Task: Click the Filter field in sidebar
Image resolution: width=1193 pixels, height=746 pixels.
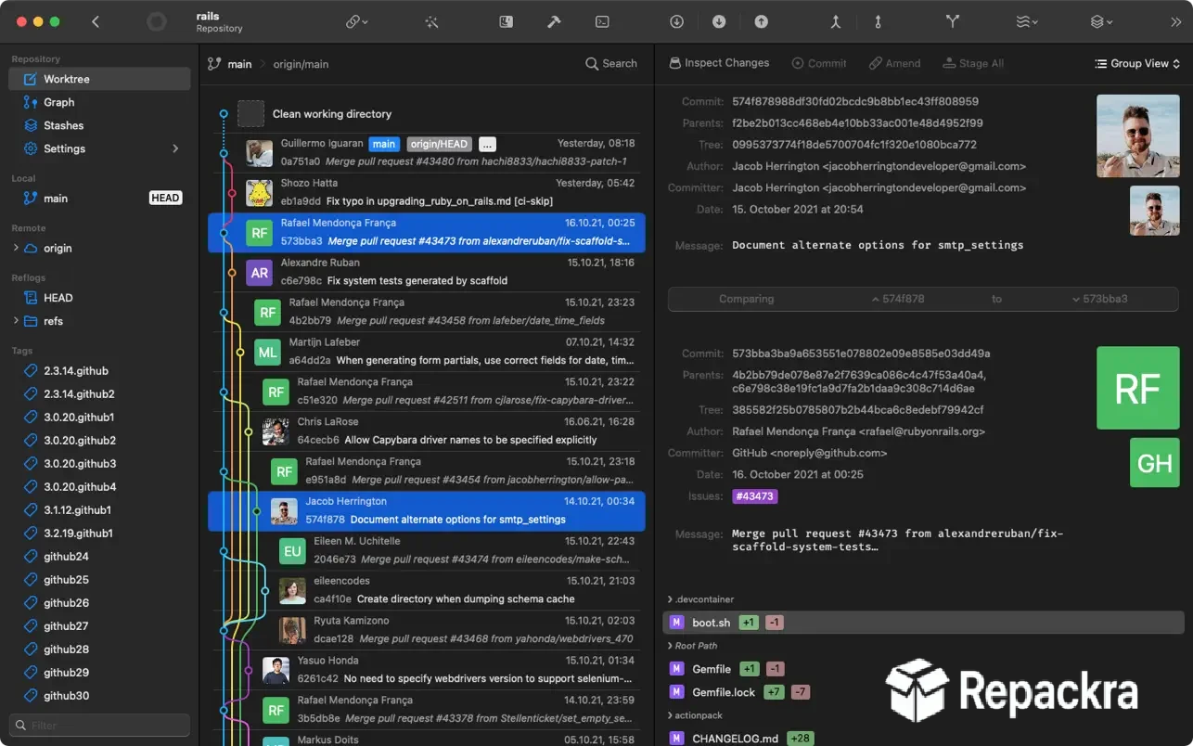Action: coord(99,725)
